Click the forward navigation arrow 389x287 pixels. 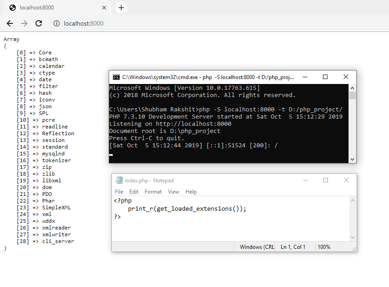(25, 23)
